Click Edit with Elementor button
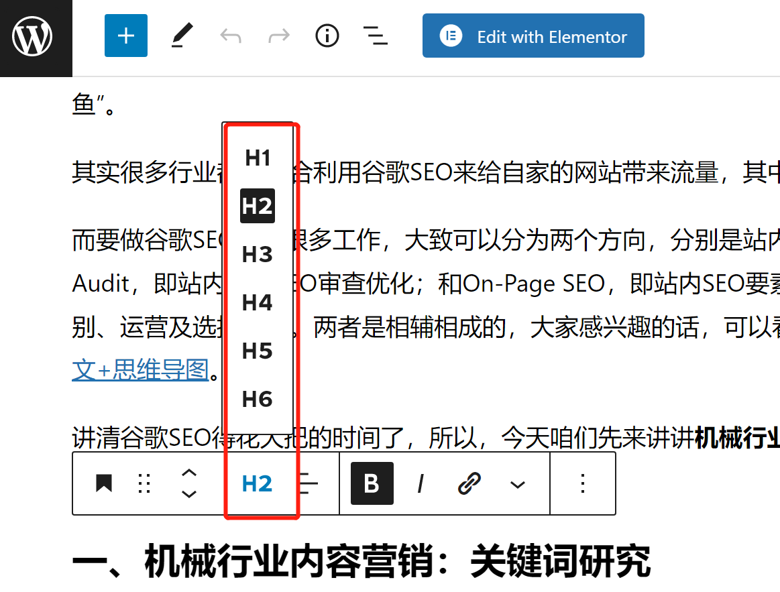Viewport: 780px width, 592px height. coord(533,36)
